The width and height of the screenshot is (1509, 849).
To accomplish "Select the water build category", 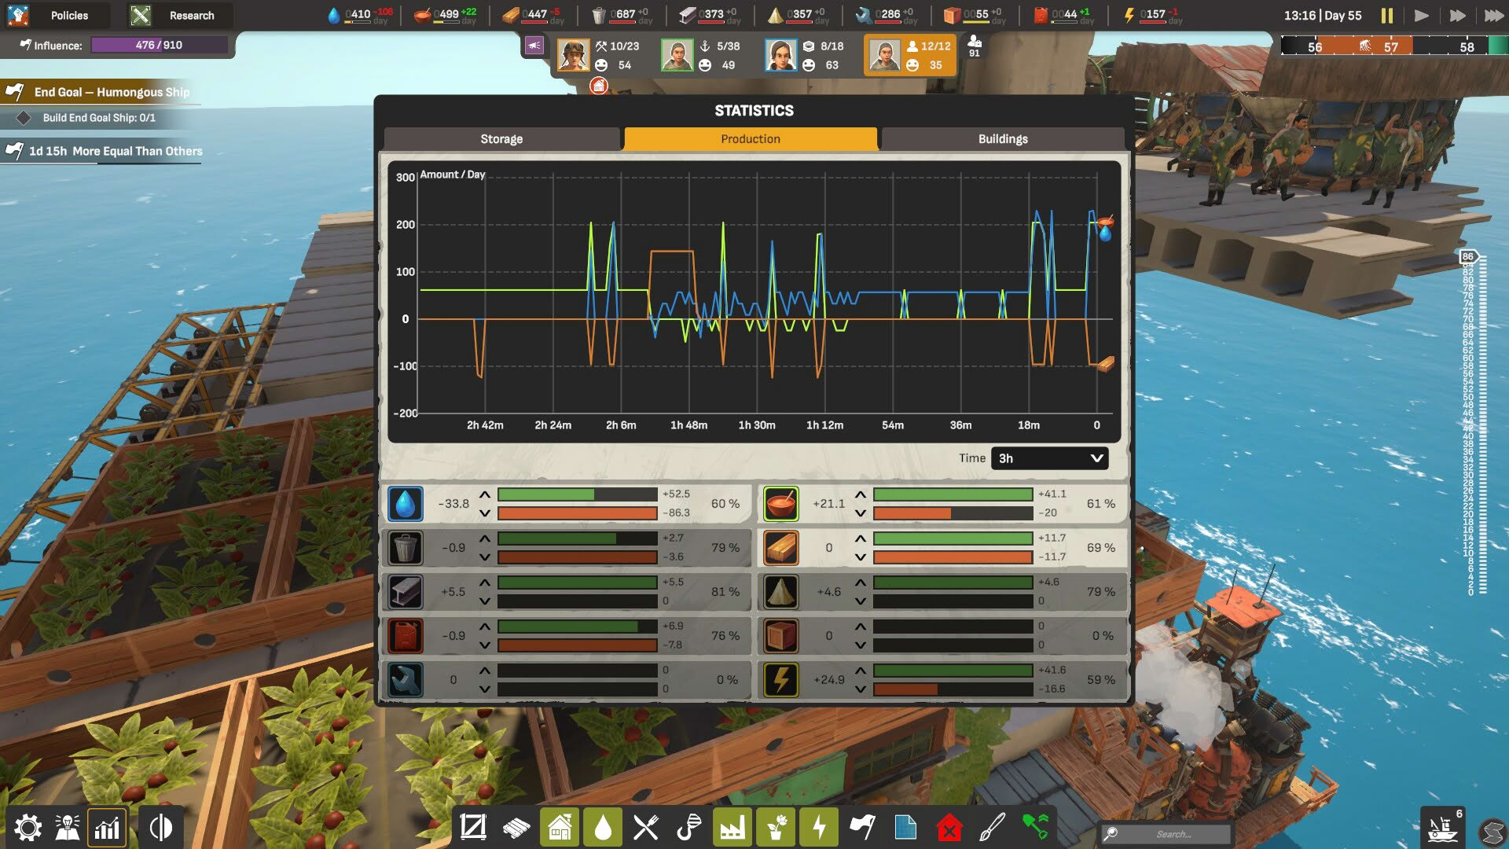I will click(x=603, y=828).
